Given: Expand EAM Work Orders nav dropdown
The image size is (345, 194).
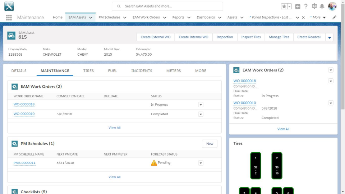Looking at the screenshot, I should (165, 18).
